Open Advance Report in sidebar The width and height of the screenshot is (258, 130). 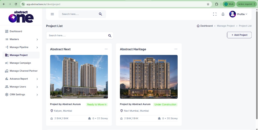(x=19, y=79)
